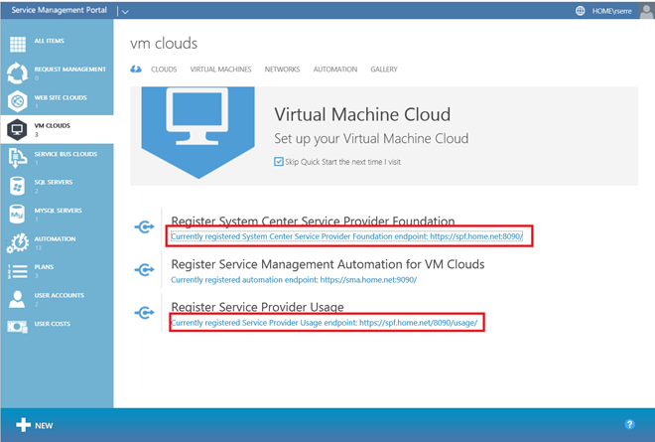Screen dimensions: 655x442
Task: Switch to the GALLERY tab
Action: point(384,70)
